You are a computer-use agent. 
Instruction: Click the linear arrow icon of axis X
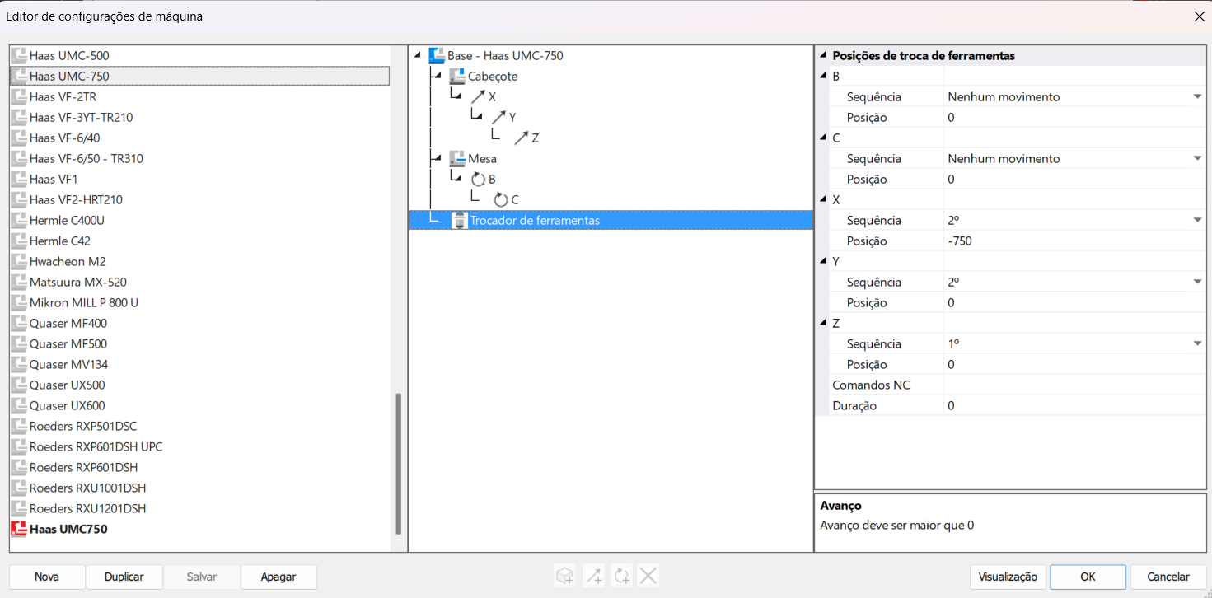(478, 96)
